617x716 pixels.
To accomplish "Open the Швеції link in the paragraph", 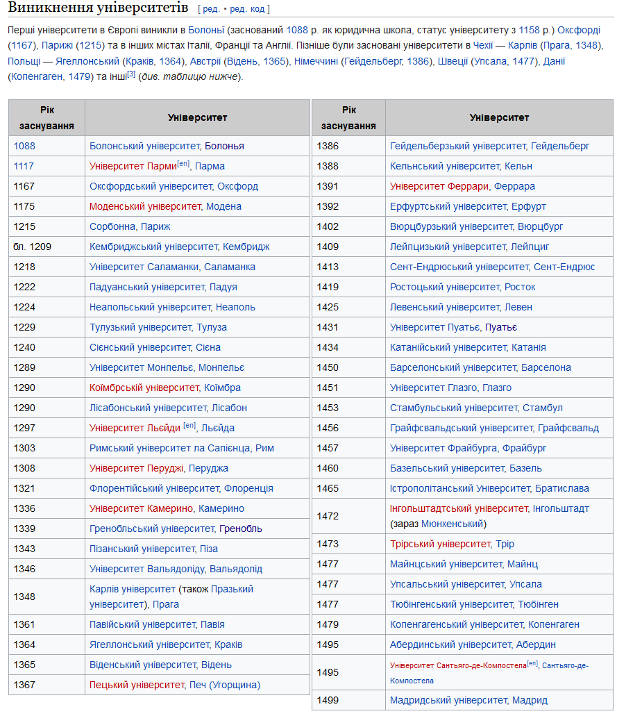I will pos(453,61).
